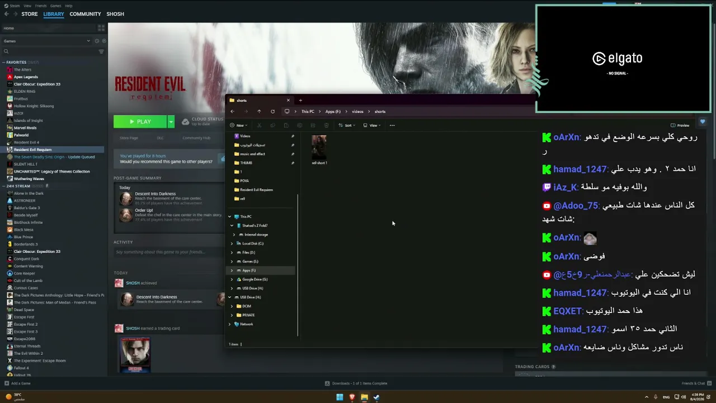The width and height of the screenshot is (716, 403).
Task: Unpin the THUMB folder pin icon
Action: (x=293, y=163)
